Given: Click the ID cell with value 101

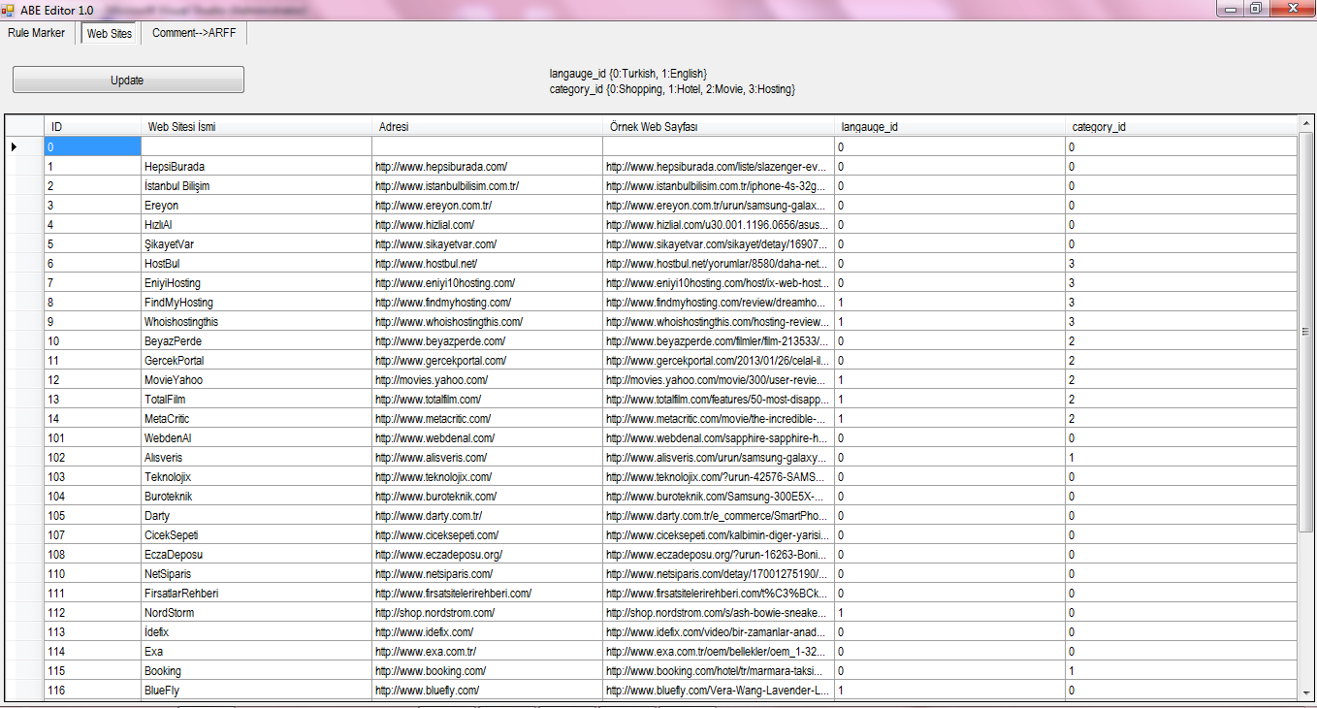Looking at the screenshot, I should coord(92,437).
